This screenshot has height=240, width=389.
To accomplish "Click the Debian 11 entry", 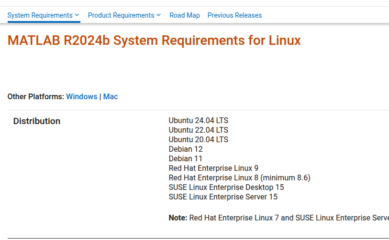I will point(186,158).
